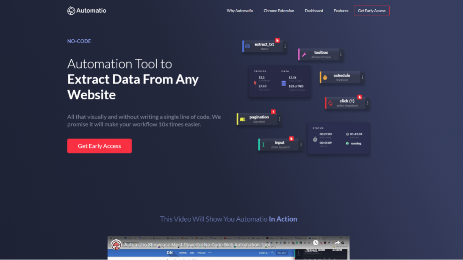This screenshot has width=463, height=260.
Task: Click the stopwatch icon in STATUS card
Action: [315, 139]
